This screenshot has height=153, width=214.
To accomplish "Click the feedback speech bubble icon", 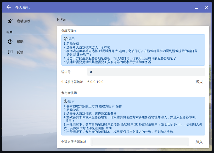I will tap(10, 52).
